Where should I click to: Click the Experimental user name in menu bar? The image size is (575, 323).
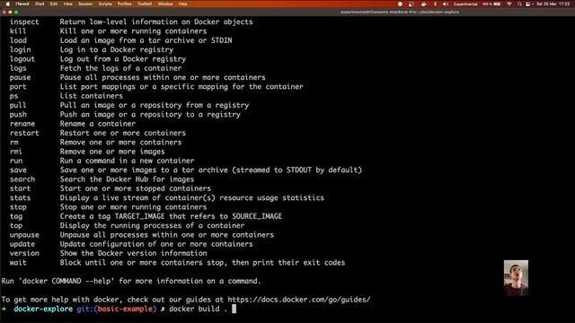pyautogui.click(x=465, y=4)
